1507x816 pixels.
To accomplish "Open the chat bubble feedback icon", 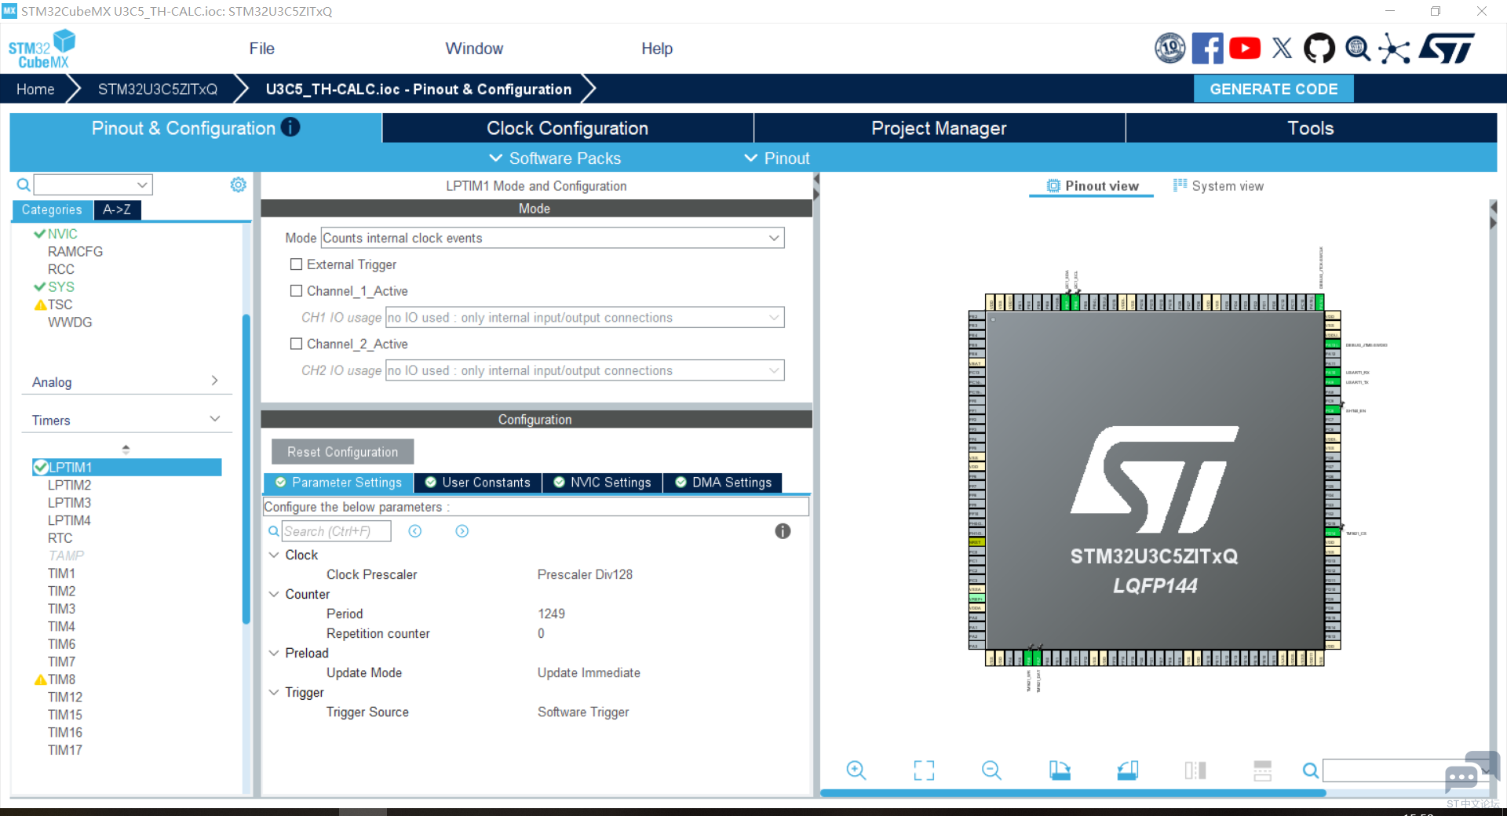I will (x=1471, y=772).
